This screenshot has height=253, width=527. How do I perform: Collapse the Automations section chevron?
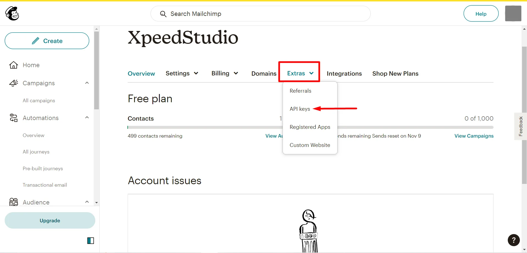87,117
